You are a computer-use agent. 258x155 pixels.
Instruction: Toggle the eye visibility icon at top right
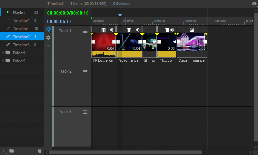coord(254,4)
